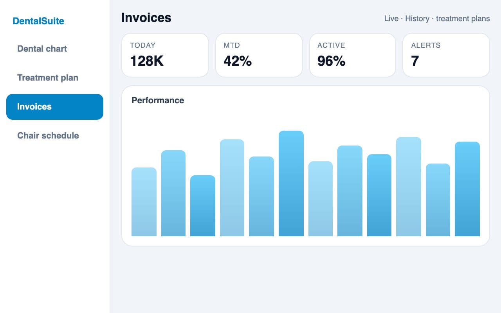
Task: View the ALERTS card showing 7
Action: point(446,55)
